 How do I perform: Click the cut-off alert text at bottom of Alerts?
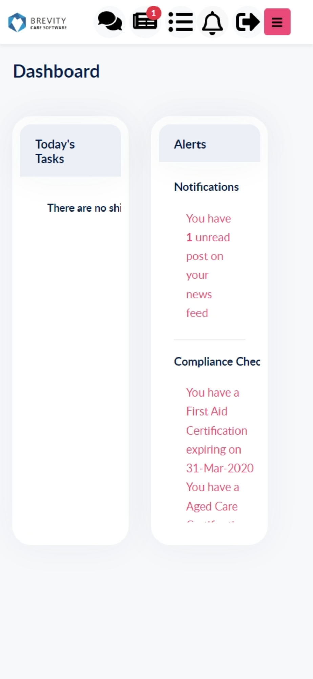pyautogui.click(x=211, y=520)
